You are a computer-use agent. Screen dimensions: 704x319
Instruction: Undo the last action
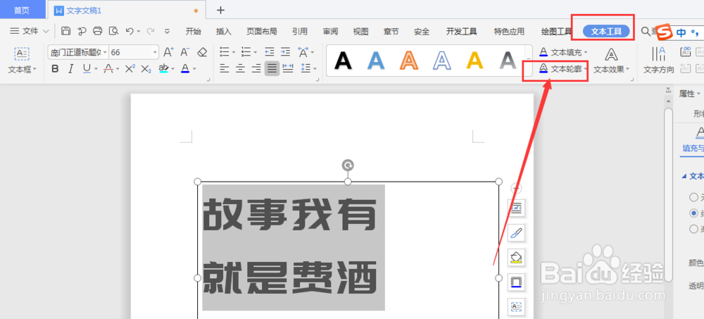(130, 31)
